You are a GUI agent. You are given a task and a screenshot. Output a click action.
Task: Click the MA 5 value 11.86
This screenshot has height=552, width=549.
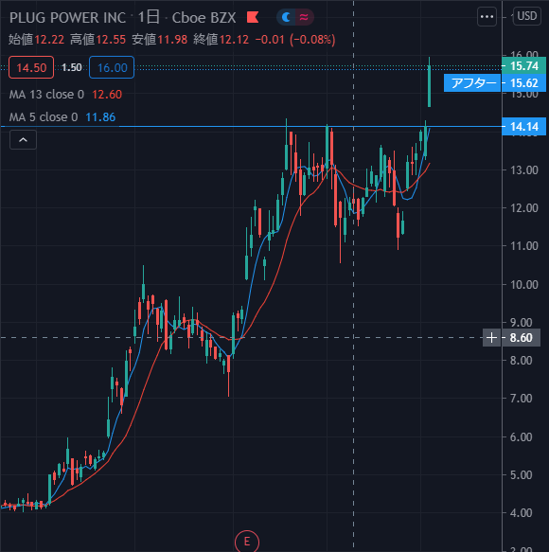pos(100,116)
